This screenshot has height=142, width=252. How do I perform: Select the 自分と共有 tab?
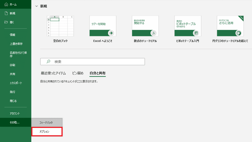tap(98, 73)
